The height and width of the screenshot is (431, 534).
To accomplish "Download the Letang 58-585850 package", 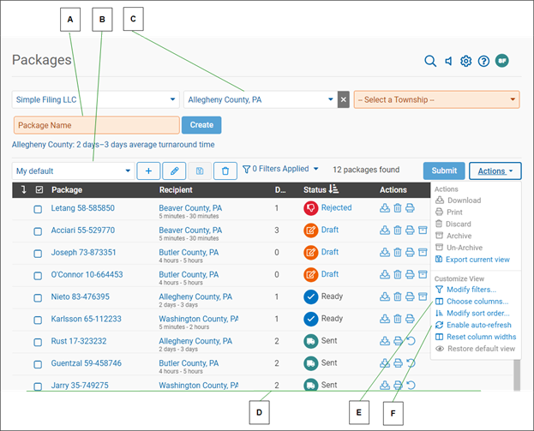I will pyautogui.click(x=385, y=208).
